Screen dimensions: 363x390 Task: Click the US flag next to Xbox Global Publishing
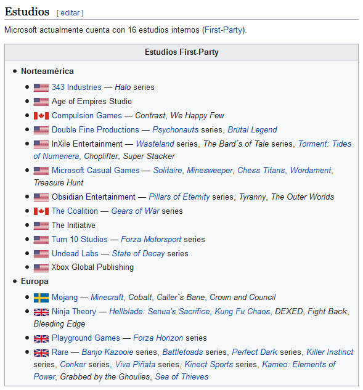[x=41, y=268]
